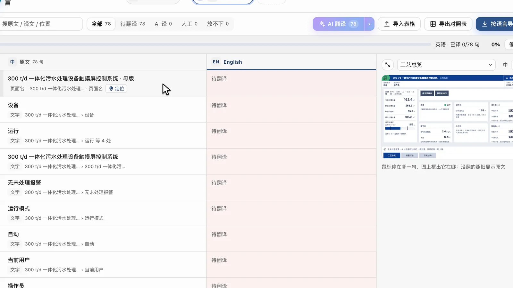Image resolution: width=513 pixels, height=288 pixels.
Task: Select the AI 译 0 filter tab
Action: pos(163,24)
